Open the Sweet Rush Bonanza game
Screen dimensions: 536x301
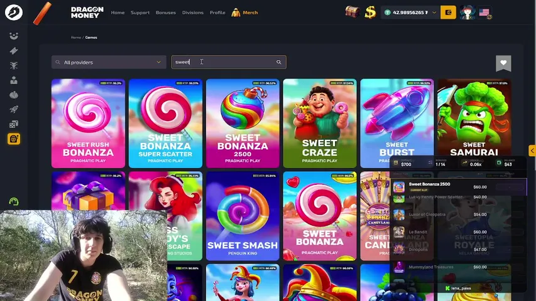point(88,123)
